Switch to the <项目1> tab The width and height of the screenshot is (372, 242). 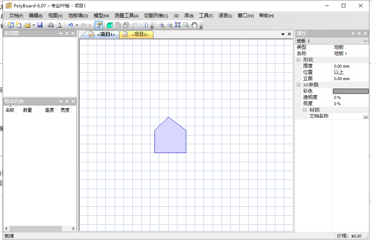click(x=103, y=35)
